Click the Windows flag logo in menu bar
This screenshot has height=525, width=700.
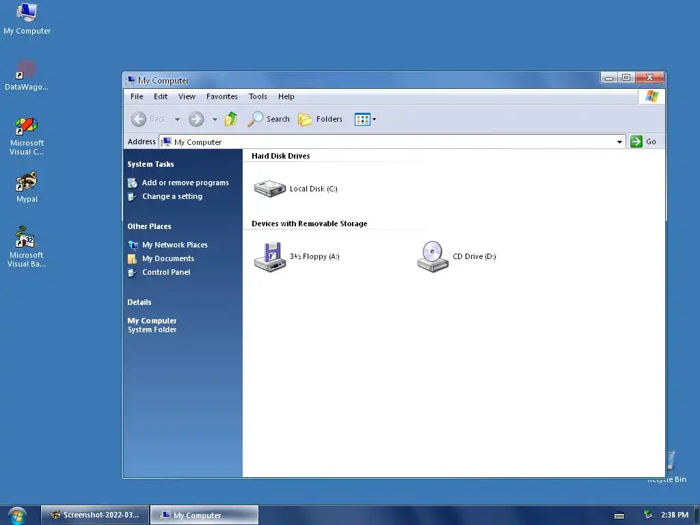[x=651, y=96]
